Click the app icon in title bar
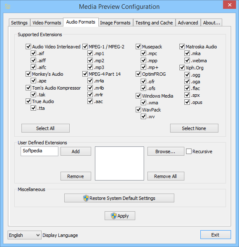The image size is (239, 247). (8, 6)
